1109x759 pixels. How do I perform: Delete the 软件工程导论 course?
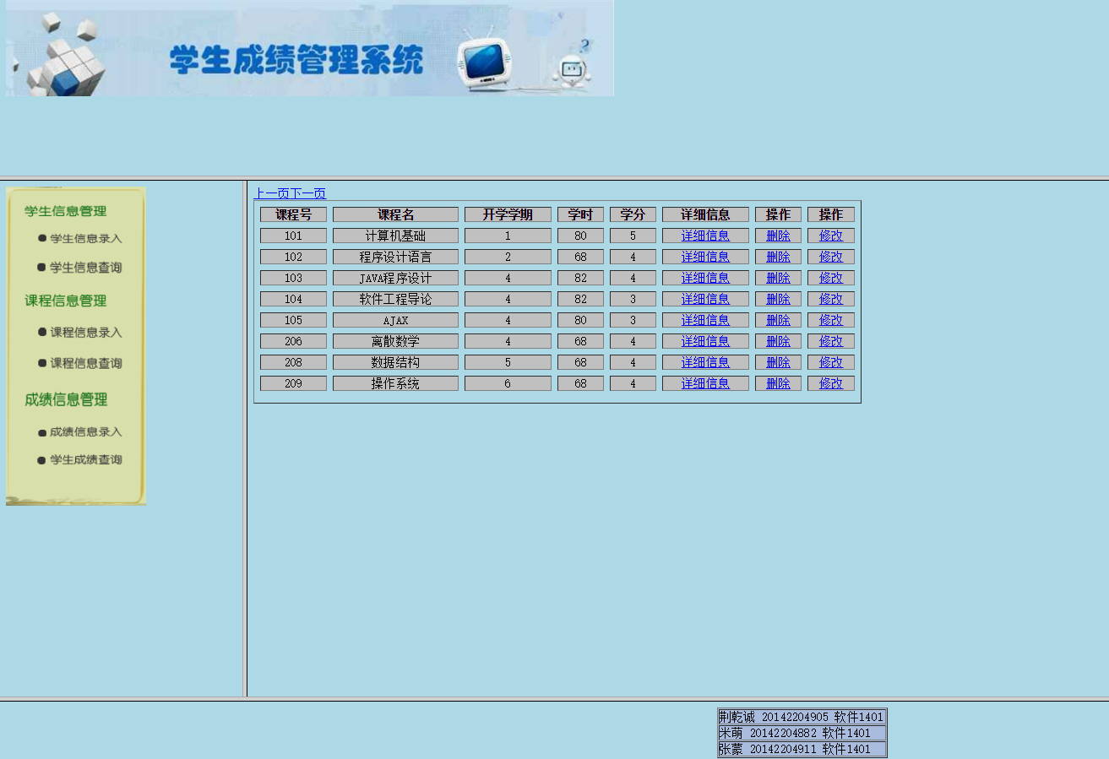coord(777,298)
